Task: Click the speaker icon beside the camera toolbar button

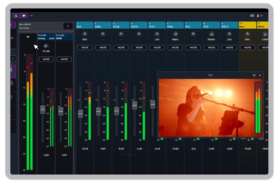Action: 32,15
